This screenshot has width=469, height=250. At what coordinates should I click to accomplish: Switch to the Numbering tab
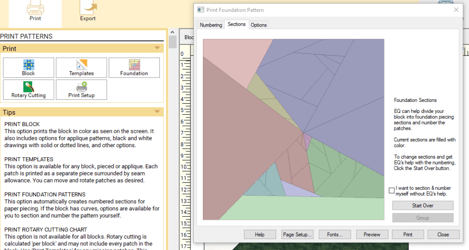(211, 25)
